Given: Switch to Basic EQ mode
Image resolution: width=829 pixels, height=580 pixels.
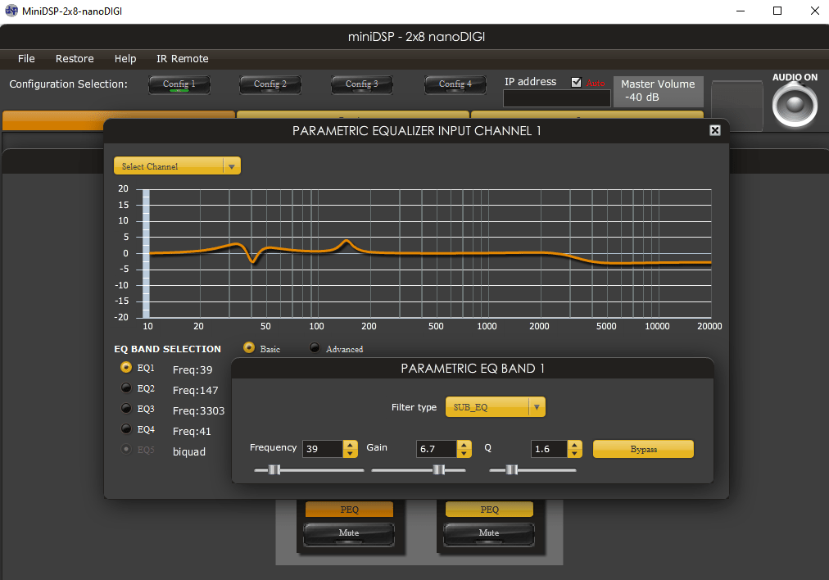Looking at the screenshot, I should pyautogui.click(x=248, y=347).
